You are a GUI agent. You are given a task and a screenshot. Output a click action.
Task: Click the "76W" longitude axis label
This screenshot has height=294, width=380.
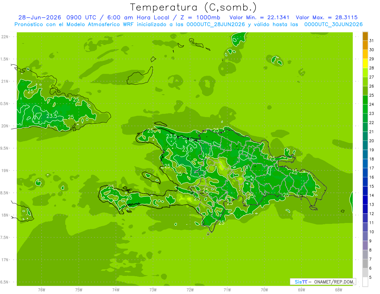click(x=41, y=290)
